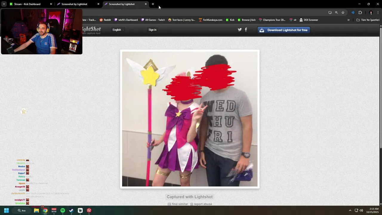Image resolution: width=382 pixels, height=215 pixels.
Task: Click the Lightshot logo
Action: pyautogui.click(x=91, y=30)
